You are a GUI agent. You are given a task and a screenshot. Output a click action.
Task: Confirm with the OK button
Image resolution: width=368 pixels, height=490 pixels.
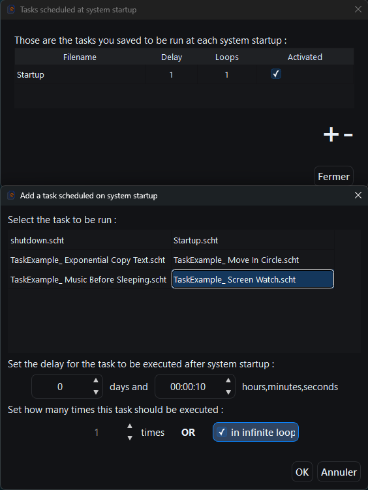(302, 472)
